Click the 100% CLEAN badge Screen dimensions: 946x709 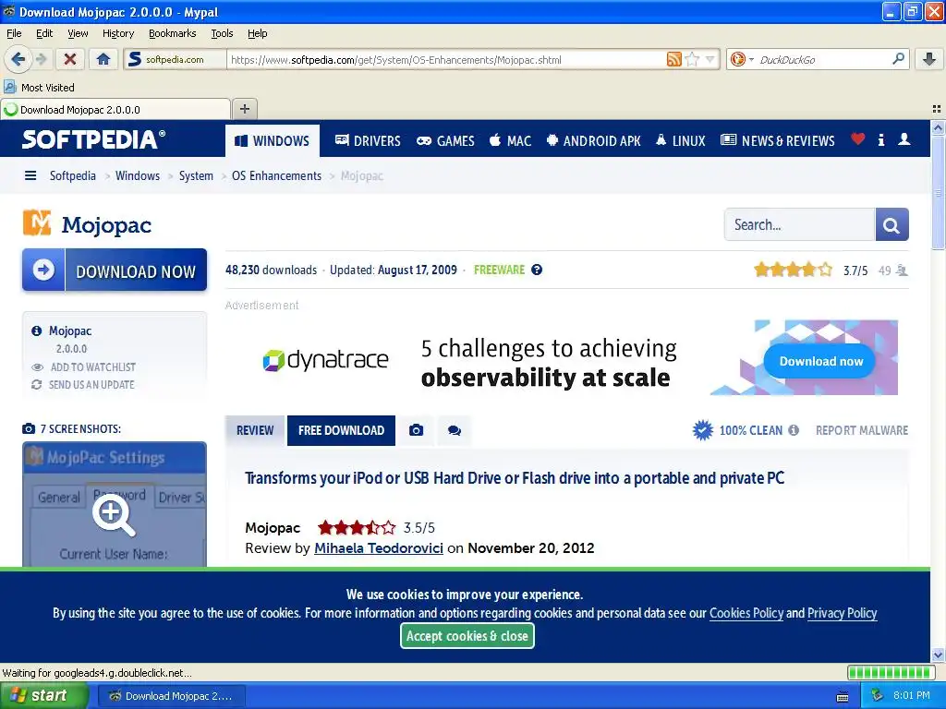(737, 430)
